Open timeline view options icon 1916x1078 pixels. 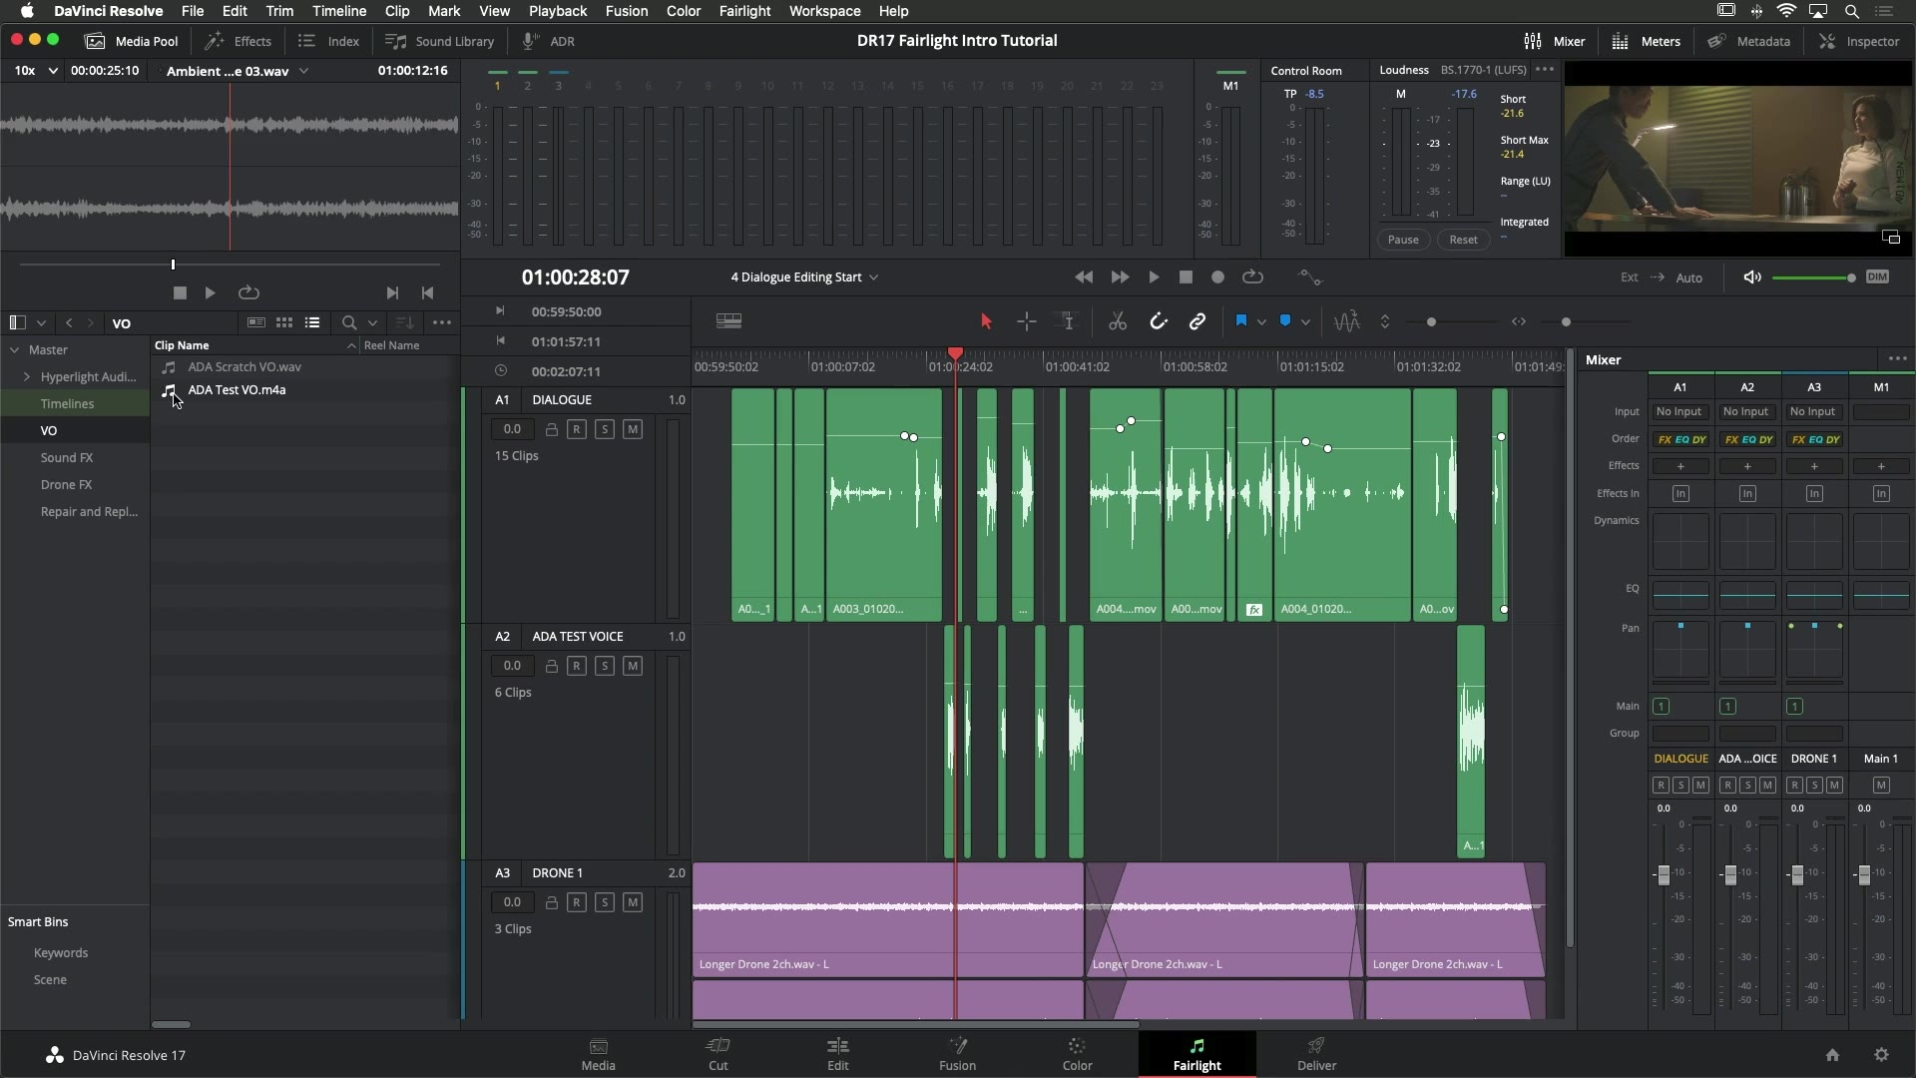[x=728, y=321]
